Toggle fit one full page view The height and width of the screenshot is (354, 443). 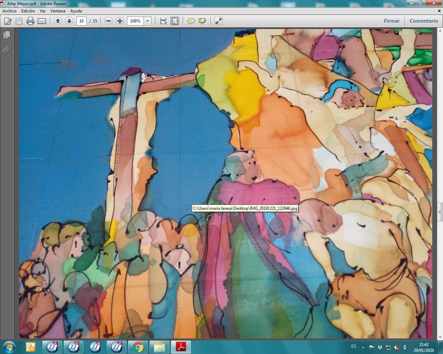(x=175, y=21)
